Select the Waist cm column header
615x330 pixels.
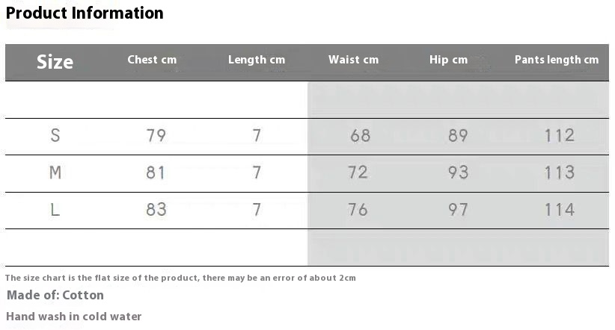[x=353, y=60]
